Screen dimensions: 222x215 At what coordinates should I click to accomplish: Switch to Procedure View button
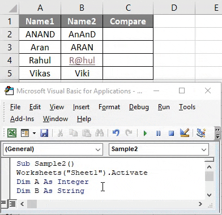pos(3,203)
